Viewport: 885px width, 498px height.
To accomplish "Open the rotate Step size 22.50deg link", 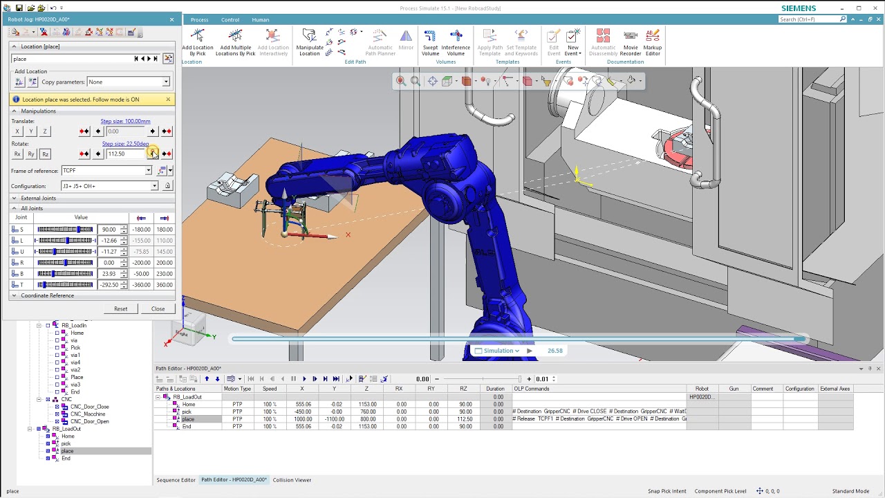I will point(126,144).
